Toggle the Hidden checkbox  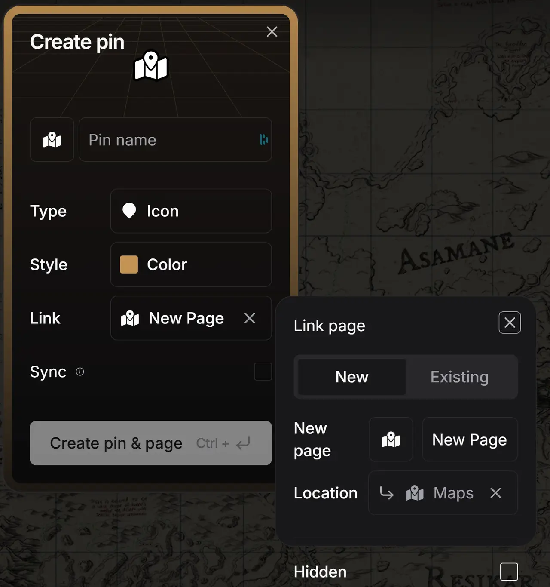509,572
